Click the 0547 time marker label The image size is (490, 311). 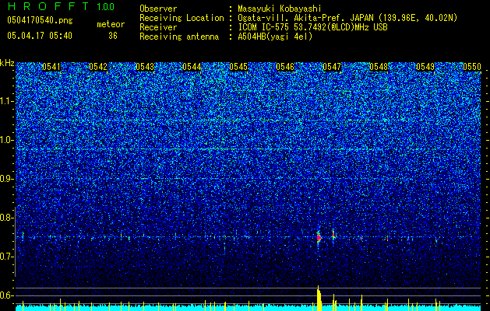click(x=332, y=67)
